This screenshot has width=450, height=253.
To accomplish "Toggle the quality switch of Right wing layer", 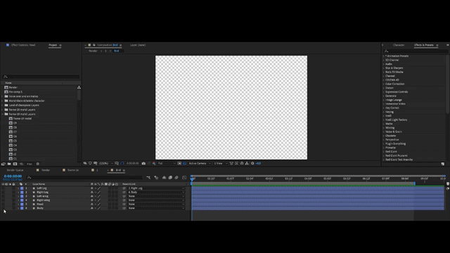I will pyautogui.click(x=99, y=200).
